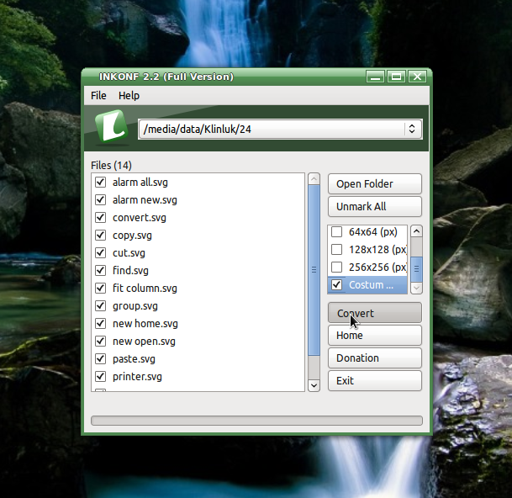Image resolution: width=512 pixels, height=498 pixels.
Task: Select the printer.svg file name
Action: click(x=137, y=377)
